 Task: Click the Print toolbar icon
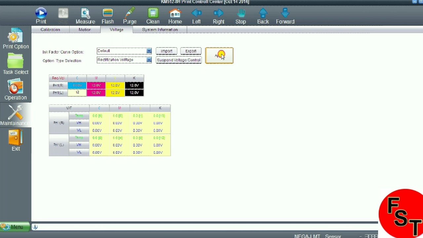41,16
